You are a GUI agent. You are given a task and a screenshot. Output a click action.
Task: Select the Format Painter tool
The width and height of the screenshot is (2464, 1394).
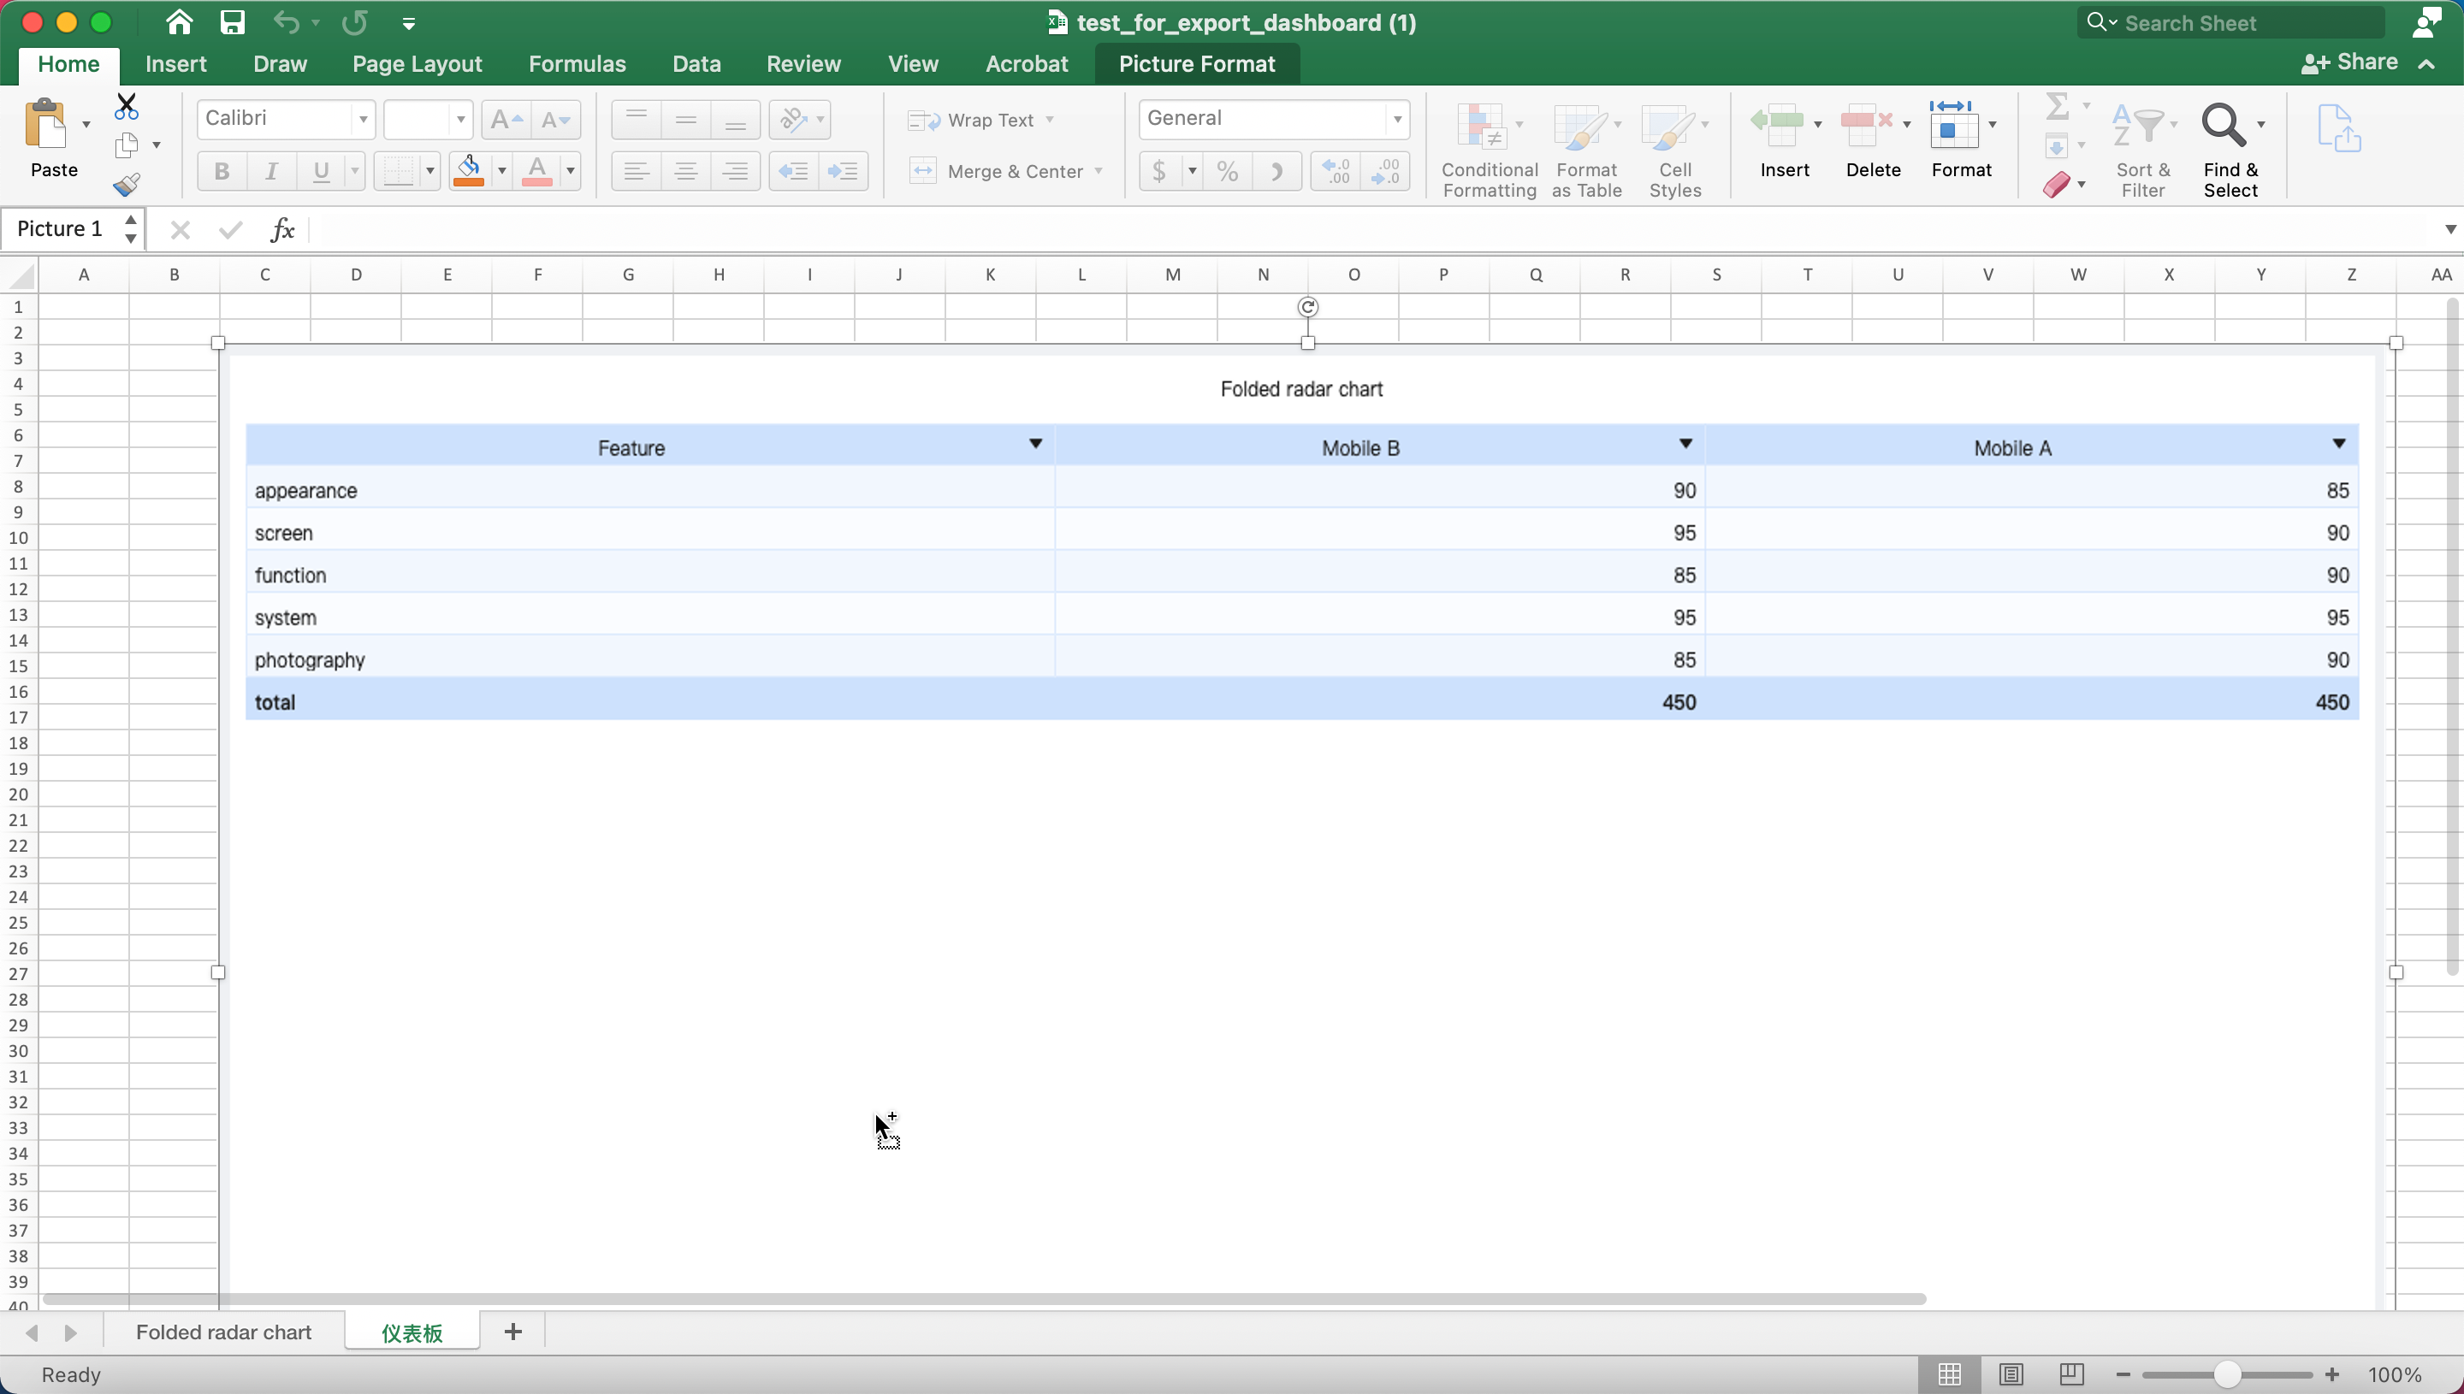point(126,184)
